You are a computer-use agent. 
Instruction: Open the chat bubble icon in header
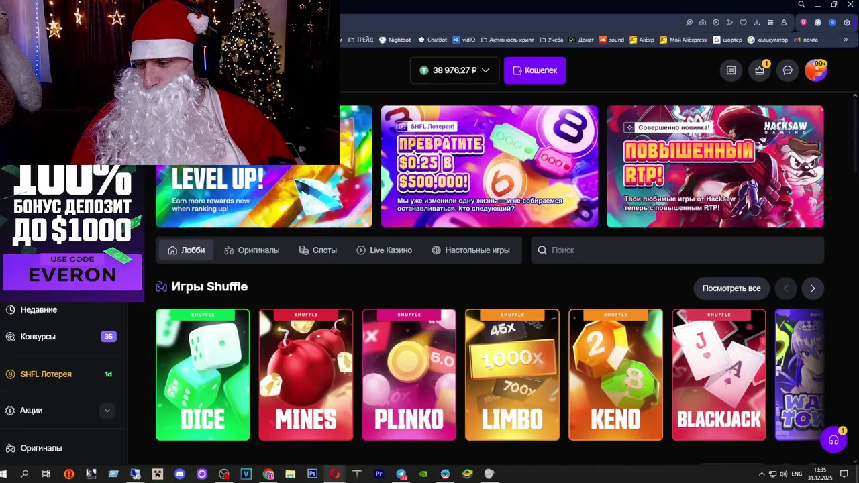tap(788, 70)
